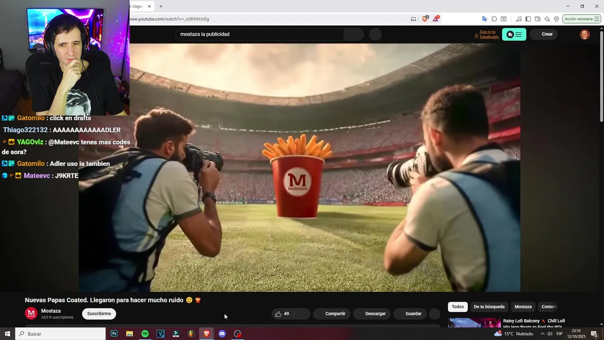
Task: Click the 'Suscribirme' button
Action: pyautogui.click(x=99, y=314)
